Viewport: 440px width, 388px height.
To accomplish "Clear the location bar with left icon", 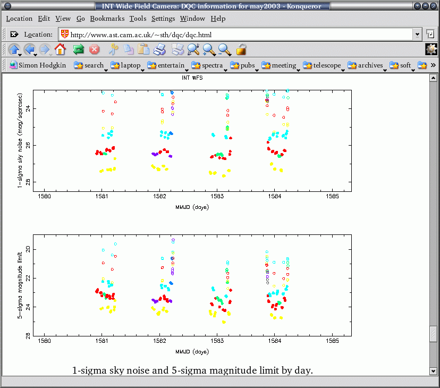I will point(14,34).
